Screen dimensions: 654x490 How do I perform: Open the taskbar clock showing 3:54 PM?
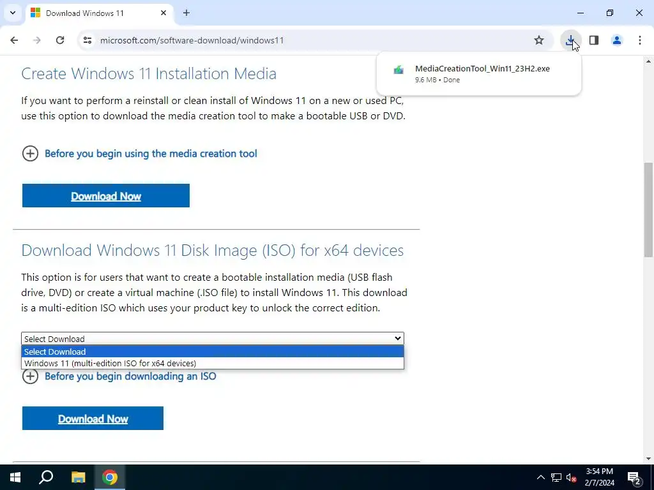pos(599,477)
